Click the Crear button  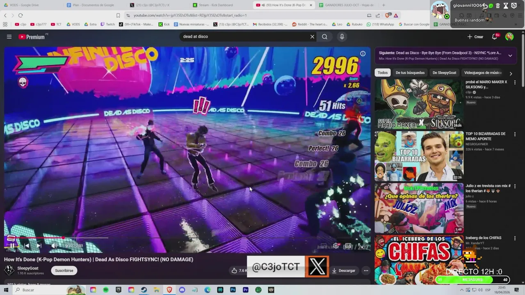(475, 36)
